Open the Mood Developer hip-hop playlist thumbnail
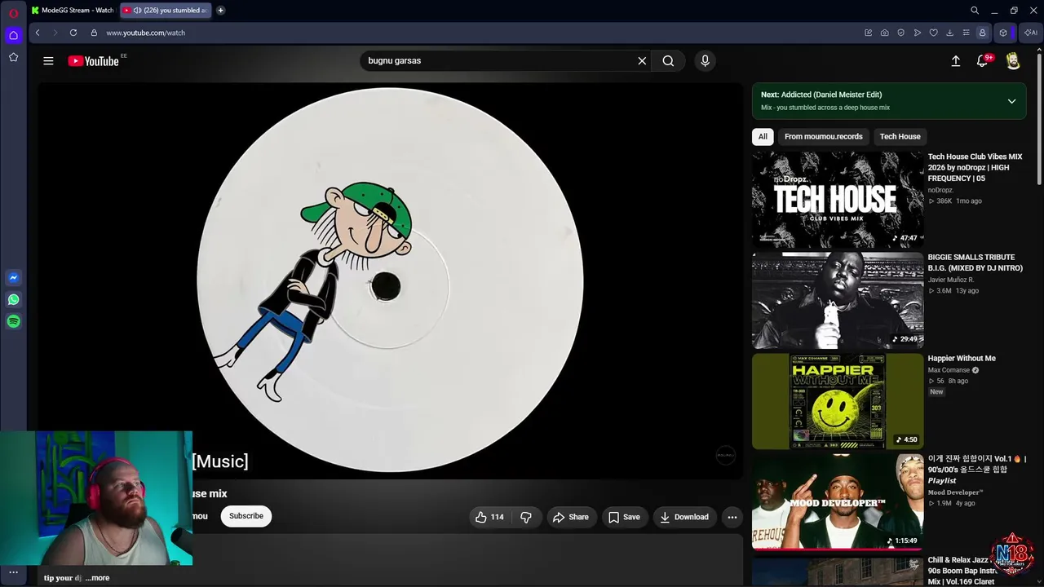This screenshot has height=587, width=1044. point(838,501)
